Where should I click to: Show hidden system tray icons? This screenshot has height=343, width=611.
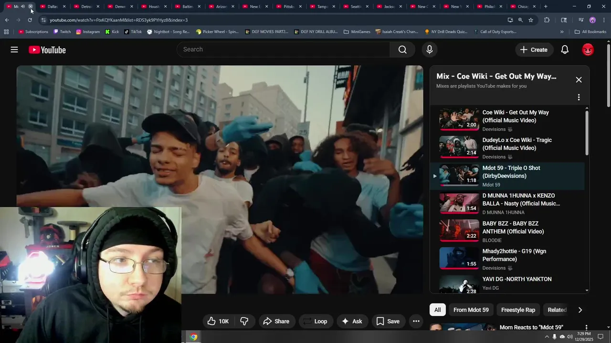click(547, 337)
